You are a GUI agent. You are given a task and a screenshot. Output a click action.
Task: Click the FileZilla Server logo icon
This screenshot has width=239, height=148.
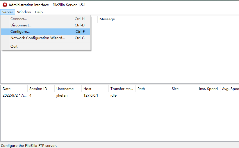point(5,5)
